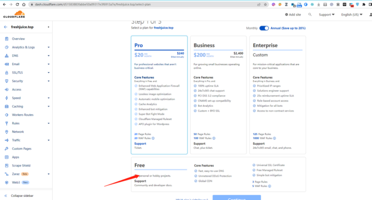This screenshot has width=372, height=200.
Task: Expand the SSL/TLS submenu arrow
Action: [x=49, y=73]
